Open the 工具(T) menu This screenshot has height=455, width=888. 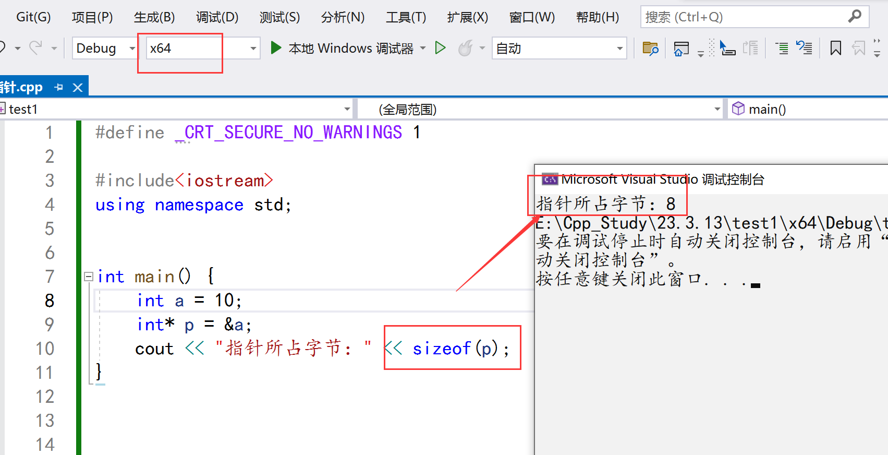tap(406, 17)
